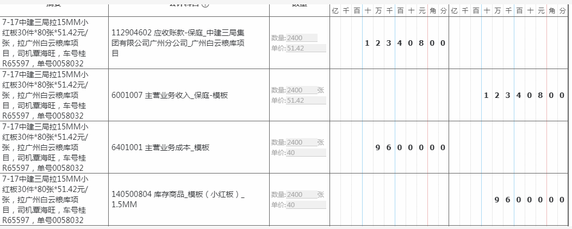This screenshot has height=229, width=572.
Task: Click the 单价 51.42 field in 主营业务收入 row
Action: (306, 101)
